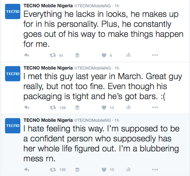Image resolution: width=190 pixels, height=176 pixels.
Task: Retweet the tweet with 126 retweets
Action: (x=53, y=169)
